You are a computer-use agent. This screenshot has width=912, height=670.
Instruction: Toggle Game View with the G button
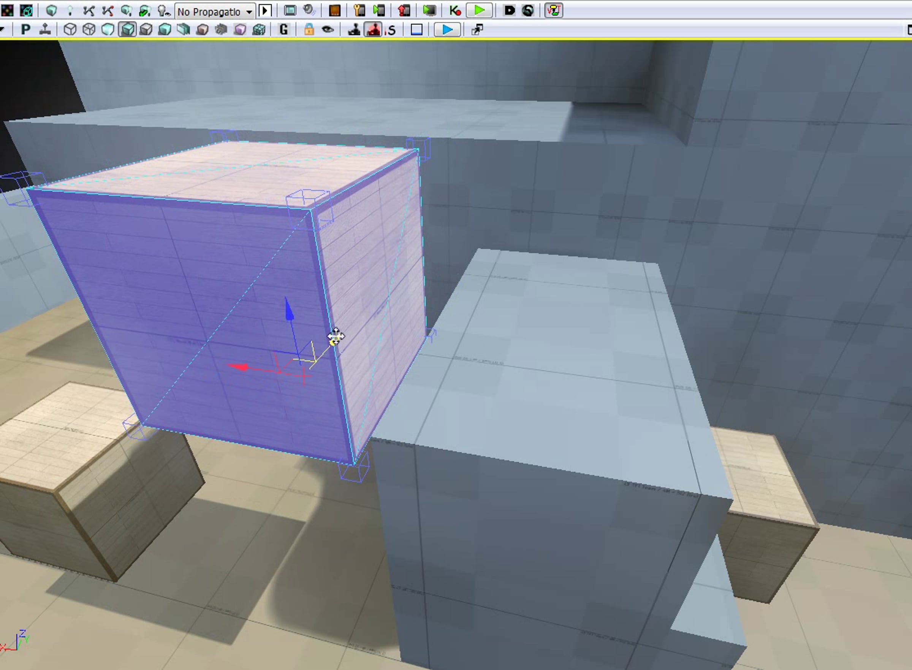tap(284, 30)
